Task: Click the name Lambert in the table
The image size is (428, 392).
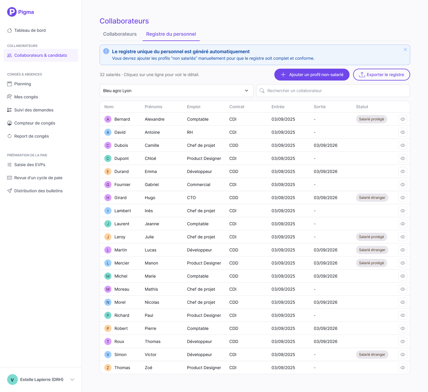Action: tap(123, 211)
